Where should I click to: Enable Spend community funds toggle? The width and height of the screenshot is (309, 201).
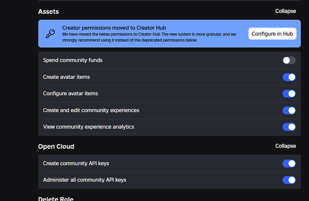(x=289, y=60)
